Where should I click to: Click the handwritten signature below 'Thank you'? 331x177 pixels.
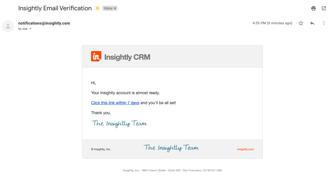click(x=119, y=124)
